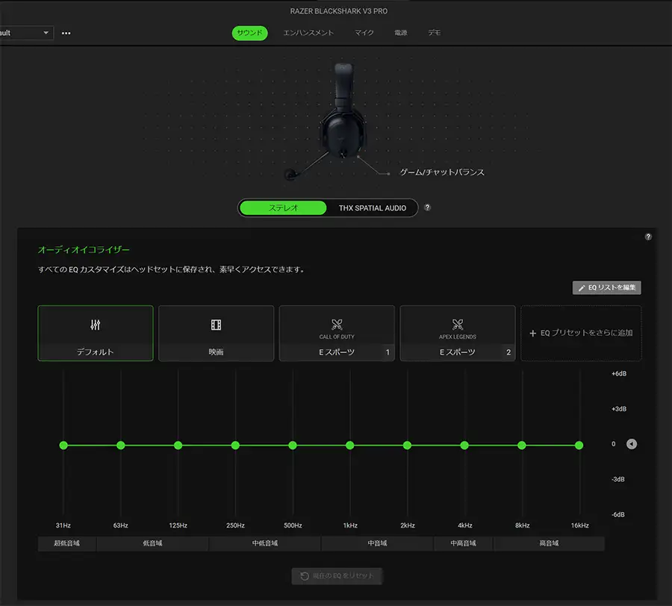672x606 pixels.
Task: Open the デモ tab
Action: [434, 33]
